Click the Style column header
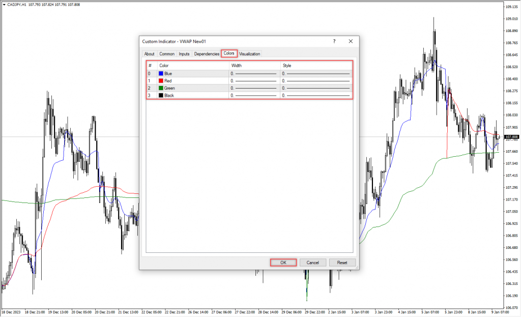This screenshot has height=317, width=521. (x=316, y=66)
